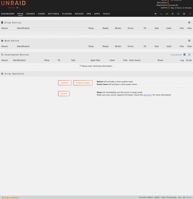Click the 'Unraid OS' registration text
The image size is (193, 199).
(x=173, y=5)
